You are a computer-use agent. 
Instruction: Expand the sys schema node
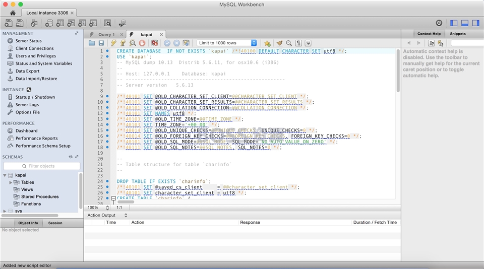[5, 211]
